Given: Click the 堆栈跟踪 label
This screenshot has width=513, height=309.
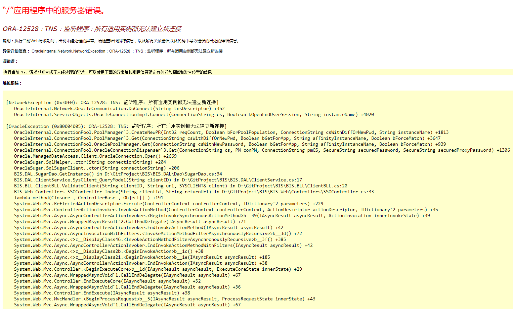Looking at the screenshot, I should click(12, 83).
